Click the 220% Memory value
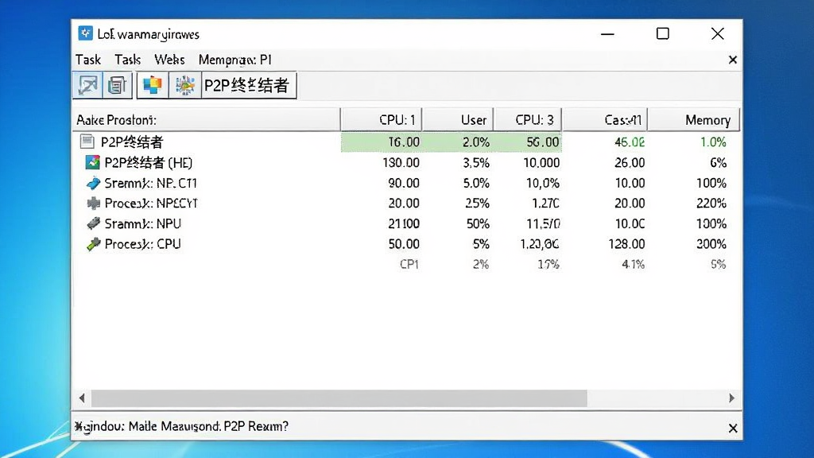814x458 pixels. 711,203
